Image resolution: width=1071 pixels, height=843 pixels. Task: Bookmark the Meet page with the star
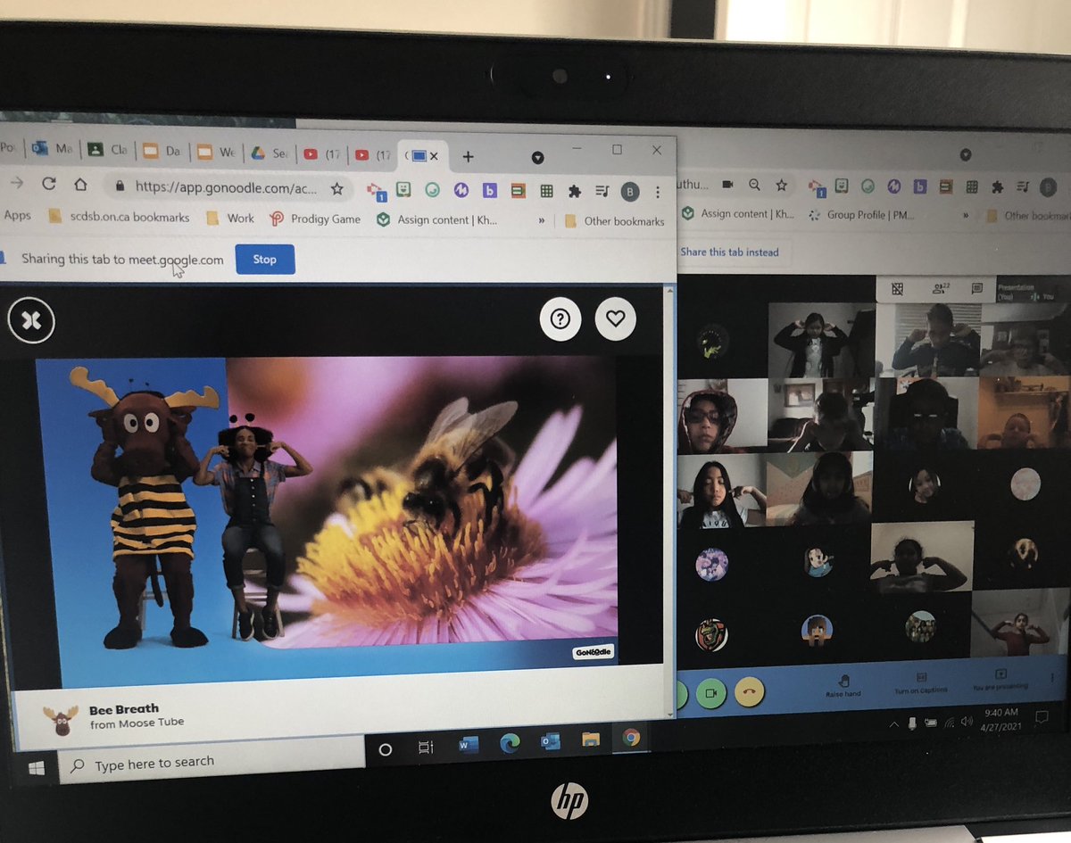782,185
